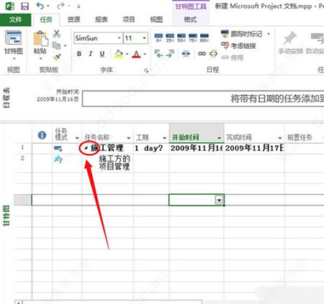Click the info indicator column header icon

point(42,135)
